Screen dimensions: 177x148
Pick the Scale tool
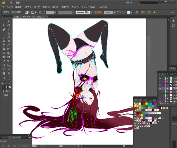pyautogui.click(x=9, y=45)
